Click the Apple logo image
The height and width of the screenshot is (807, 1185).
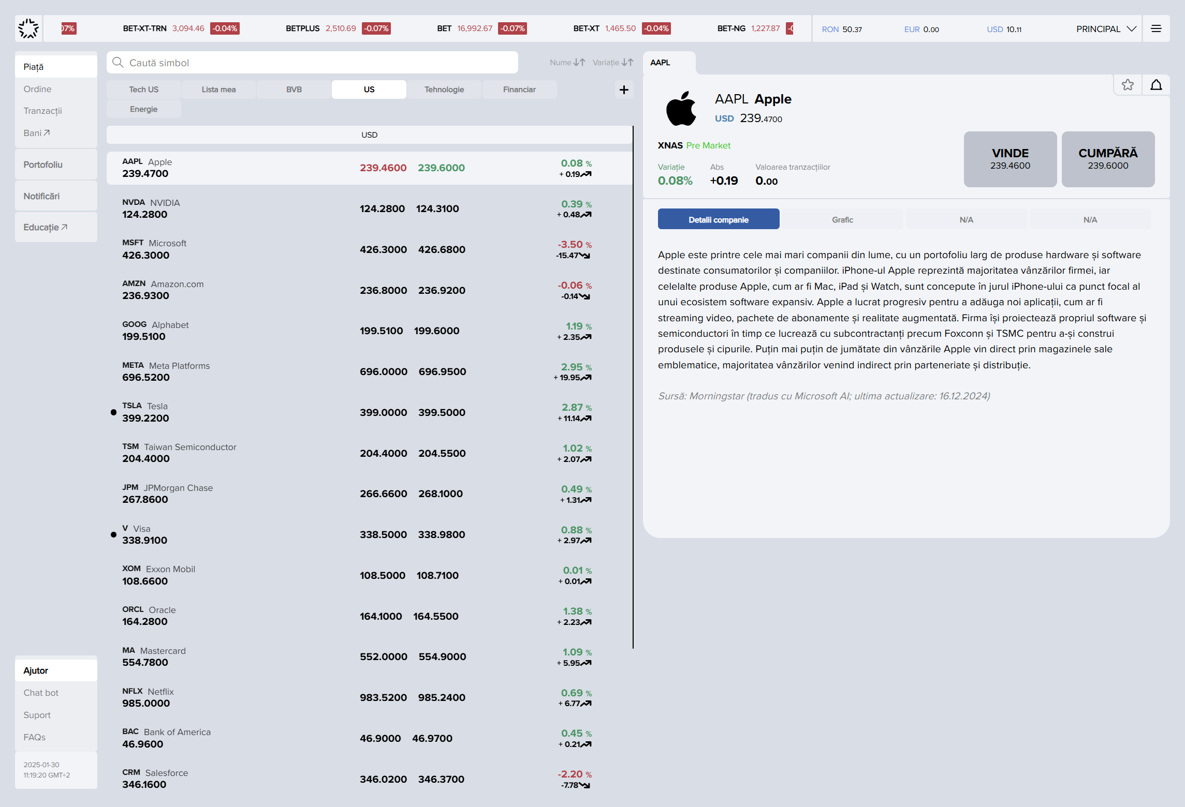[x=681, y=109]
